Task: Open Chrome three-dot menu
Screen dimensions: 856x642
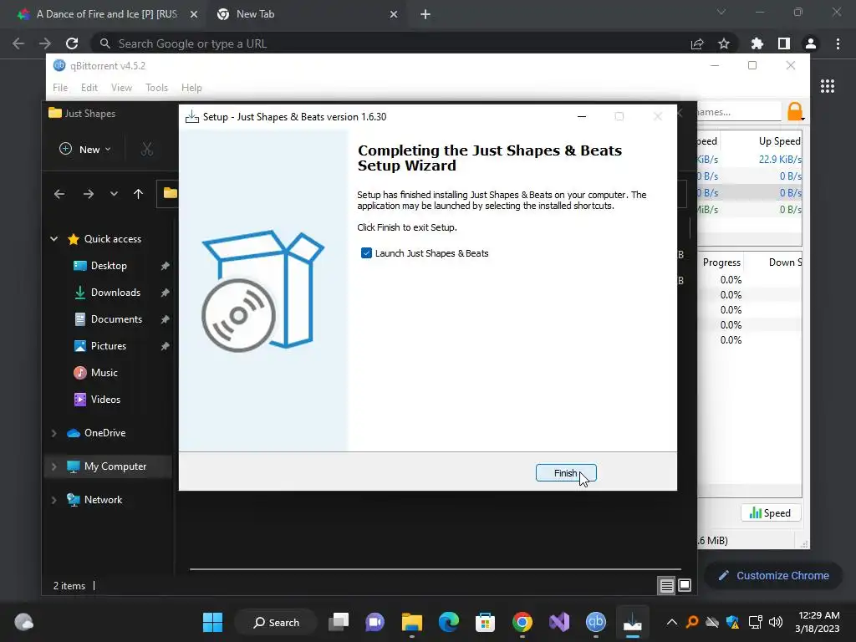Action: coord(838,43)
